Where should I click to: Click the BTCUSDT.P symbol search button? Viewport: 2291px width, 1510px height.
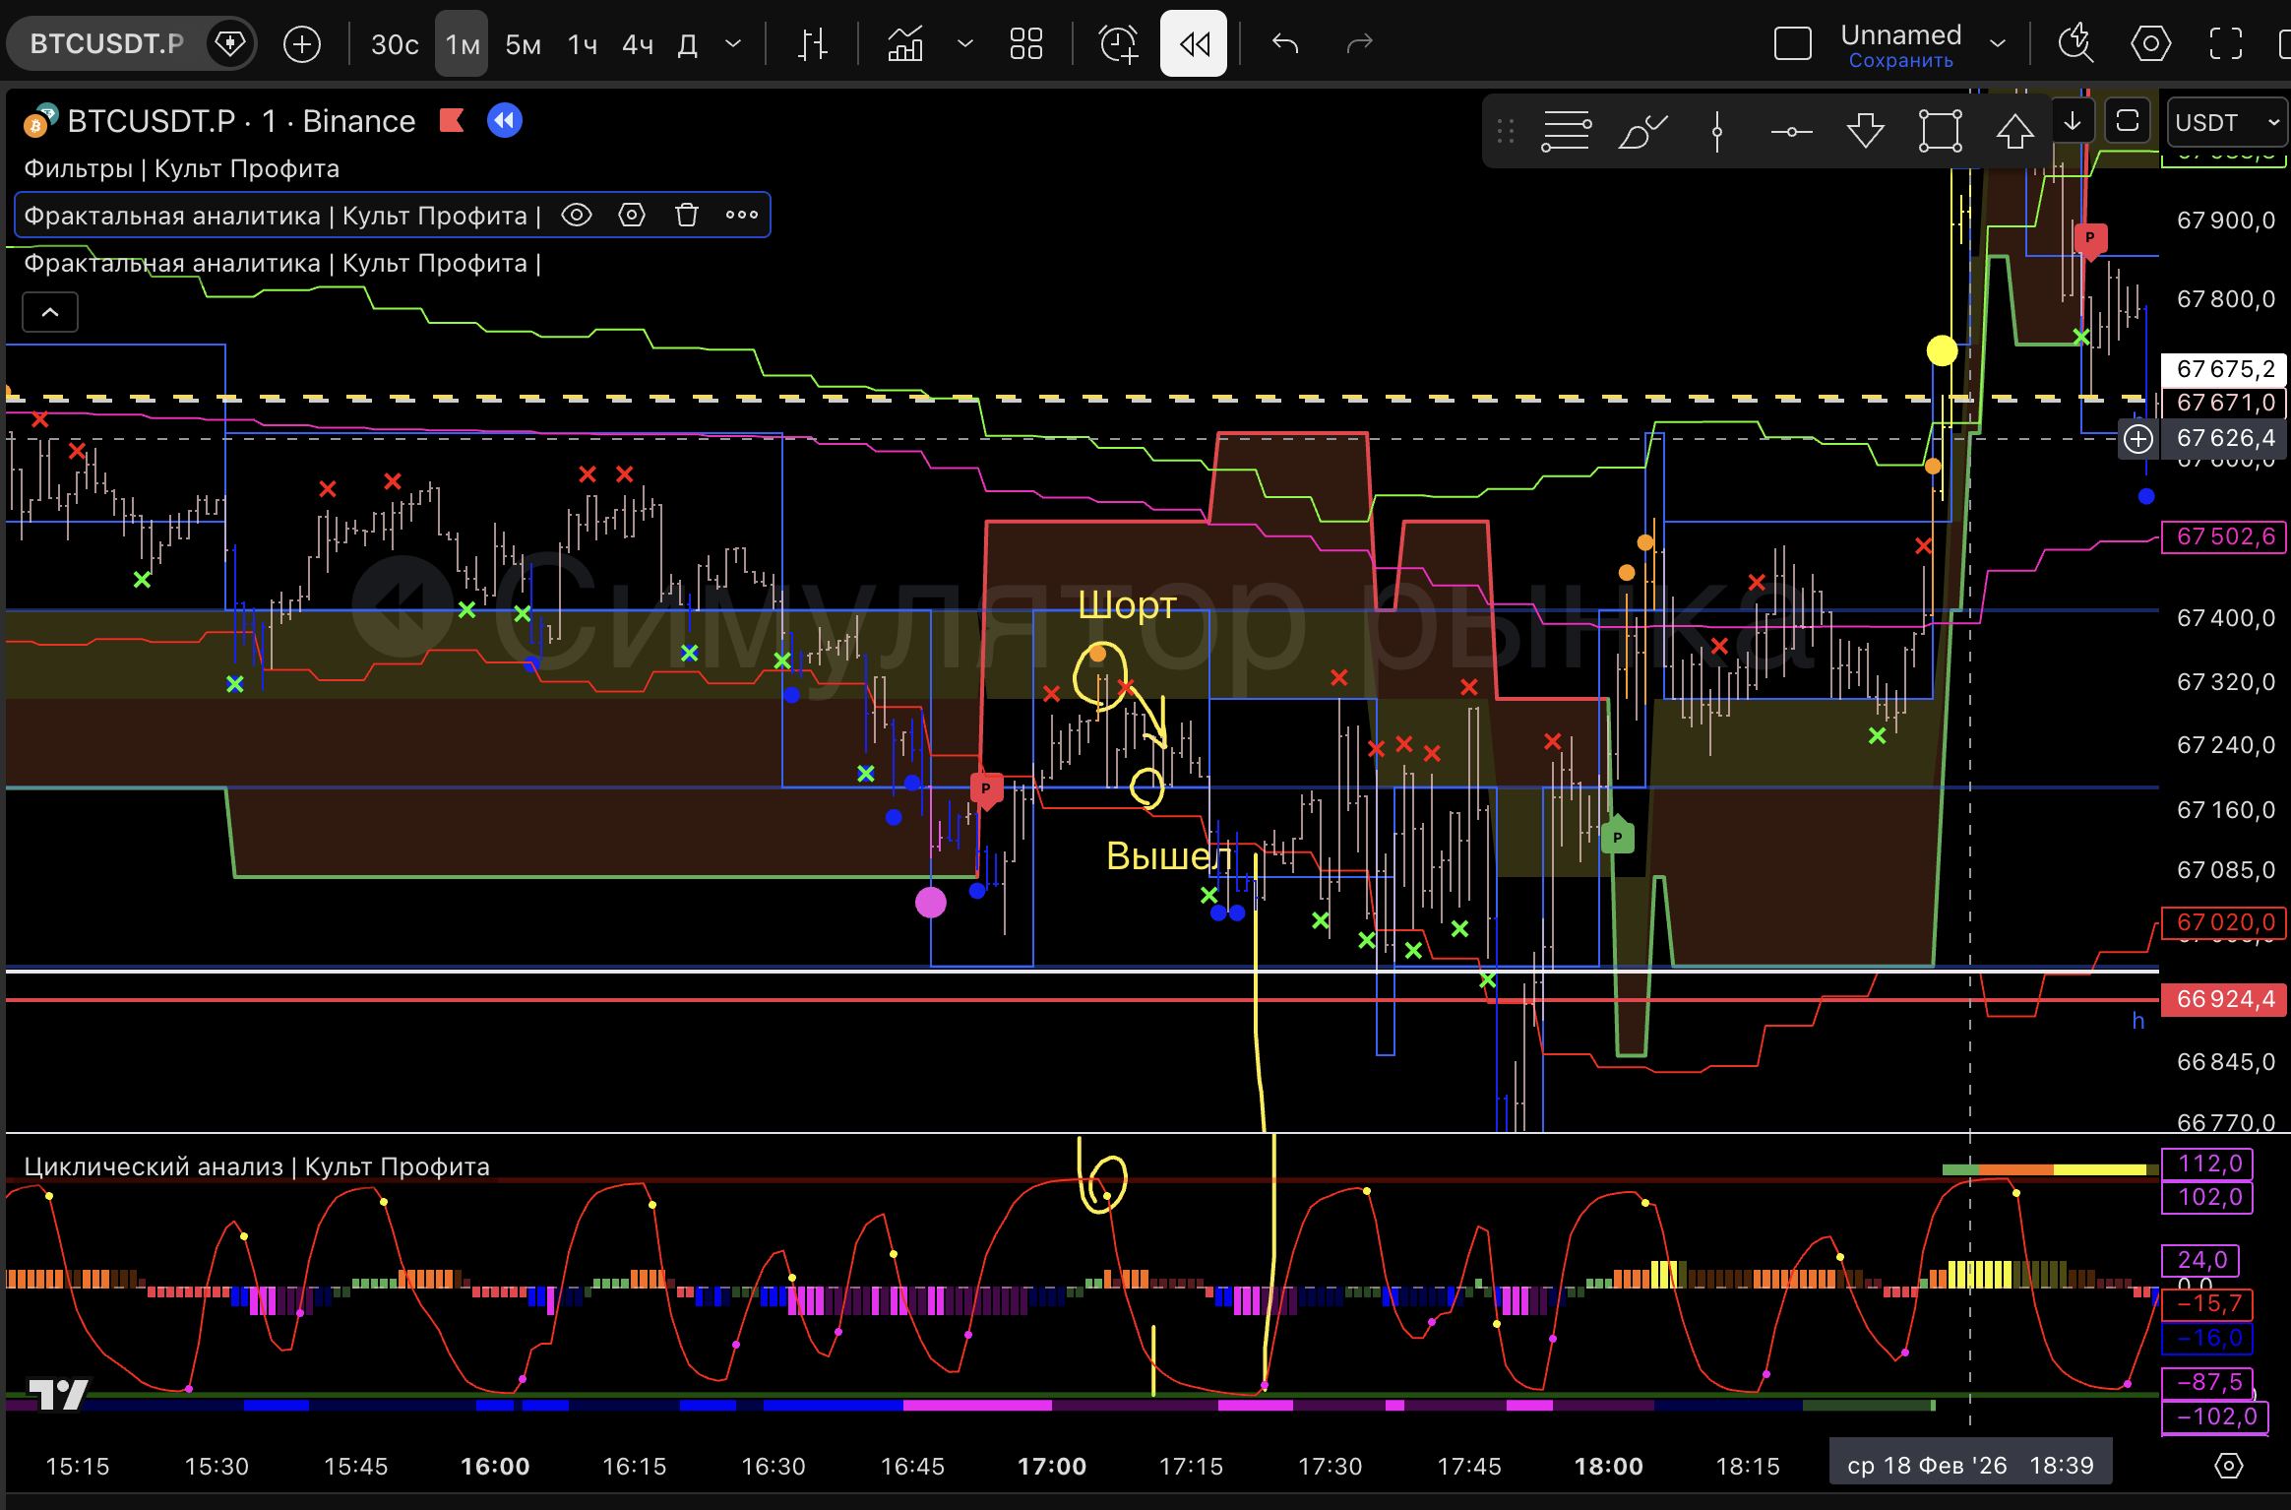click(x=106, y=43)
